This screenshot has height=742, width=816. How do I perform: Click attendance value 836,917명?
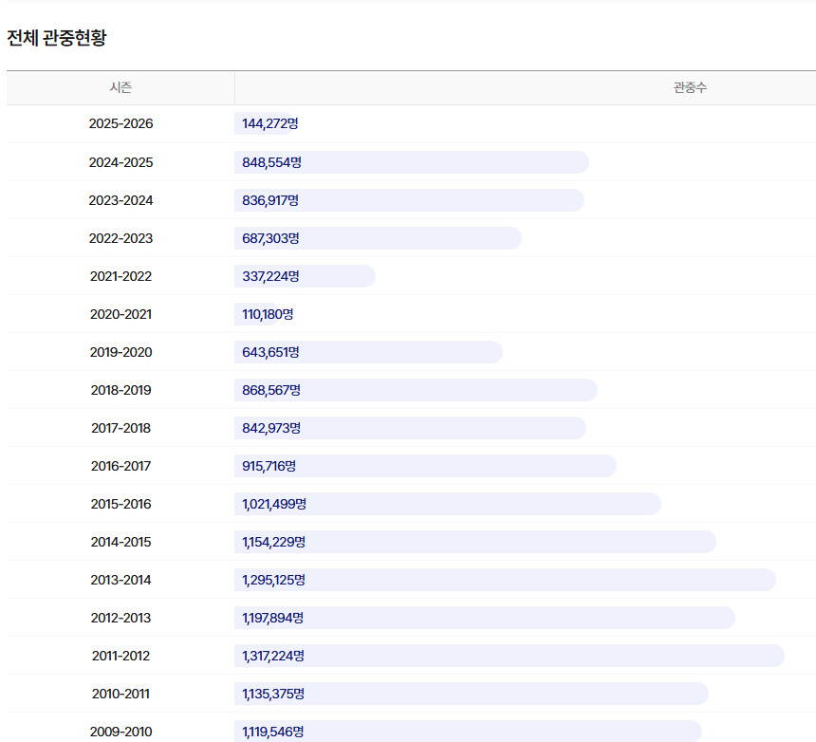point(270,200)
